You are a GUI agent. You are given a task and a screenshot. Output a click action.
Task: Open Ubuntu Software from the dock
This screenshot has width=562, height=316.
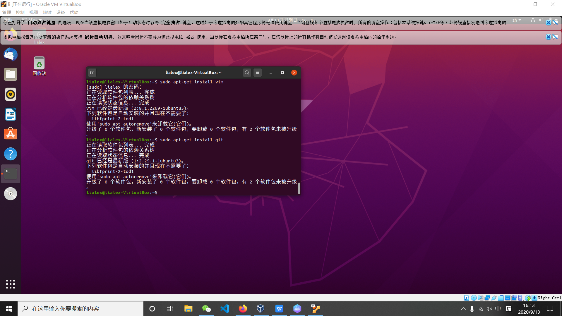point(11,134)
